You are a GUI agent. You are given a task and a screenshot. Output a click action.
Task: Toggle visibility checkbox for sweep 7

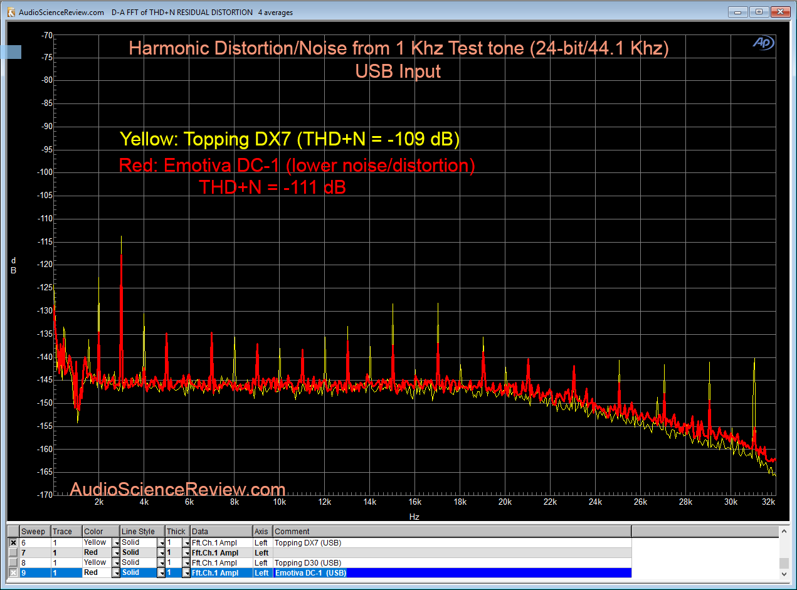click(x=13, y=553)
